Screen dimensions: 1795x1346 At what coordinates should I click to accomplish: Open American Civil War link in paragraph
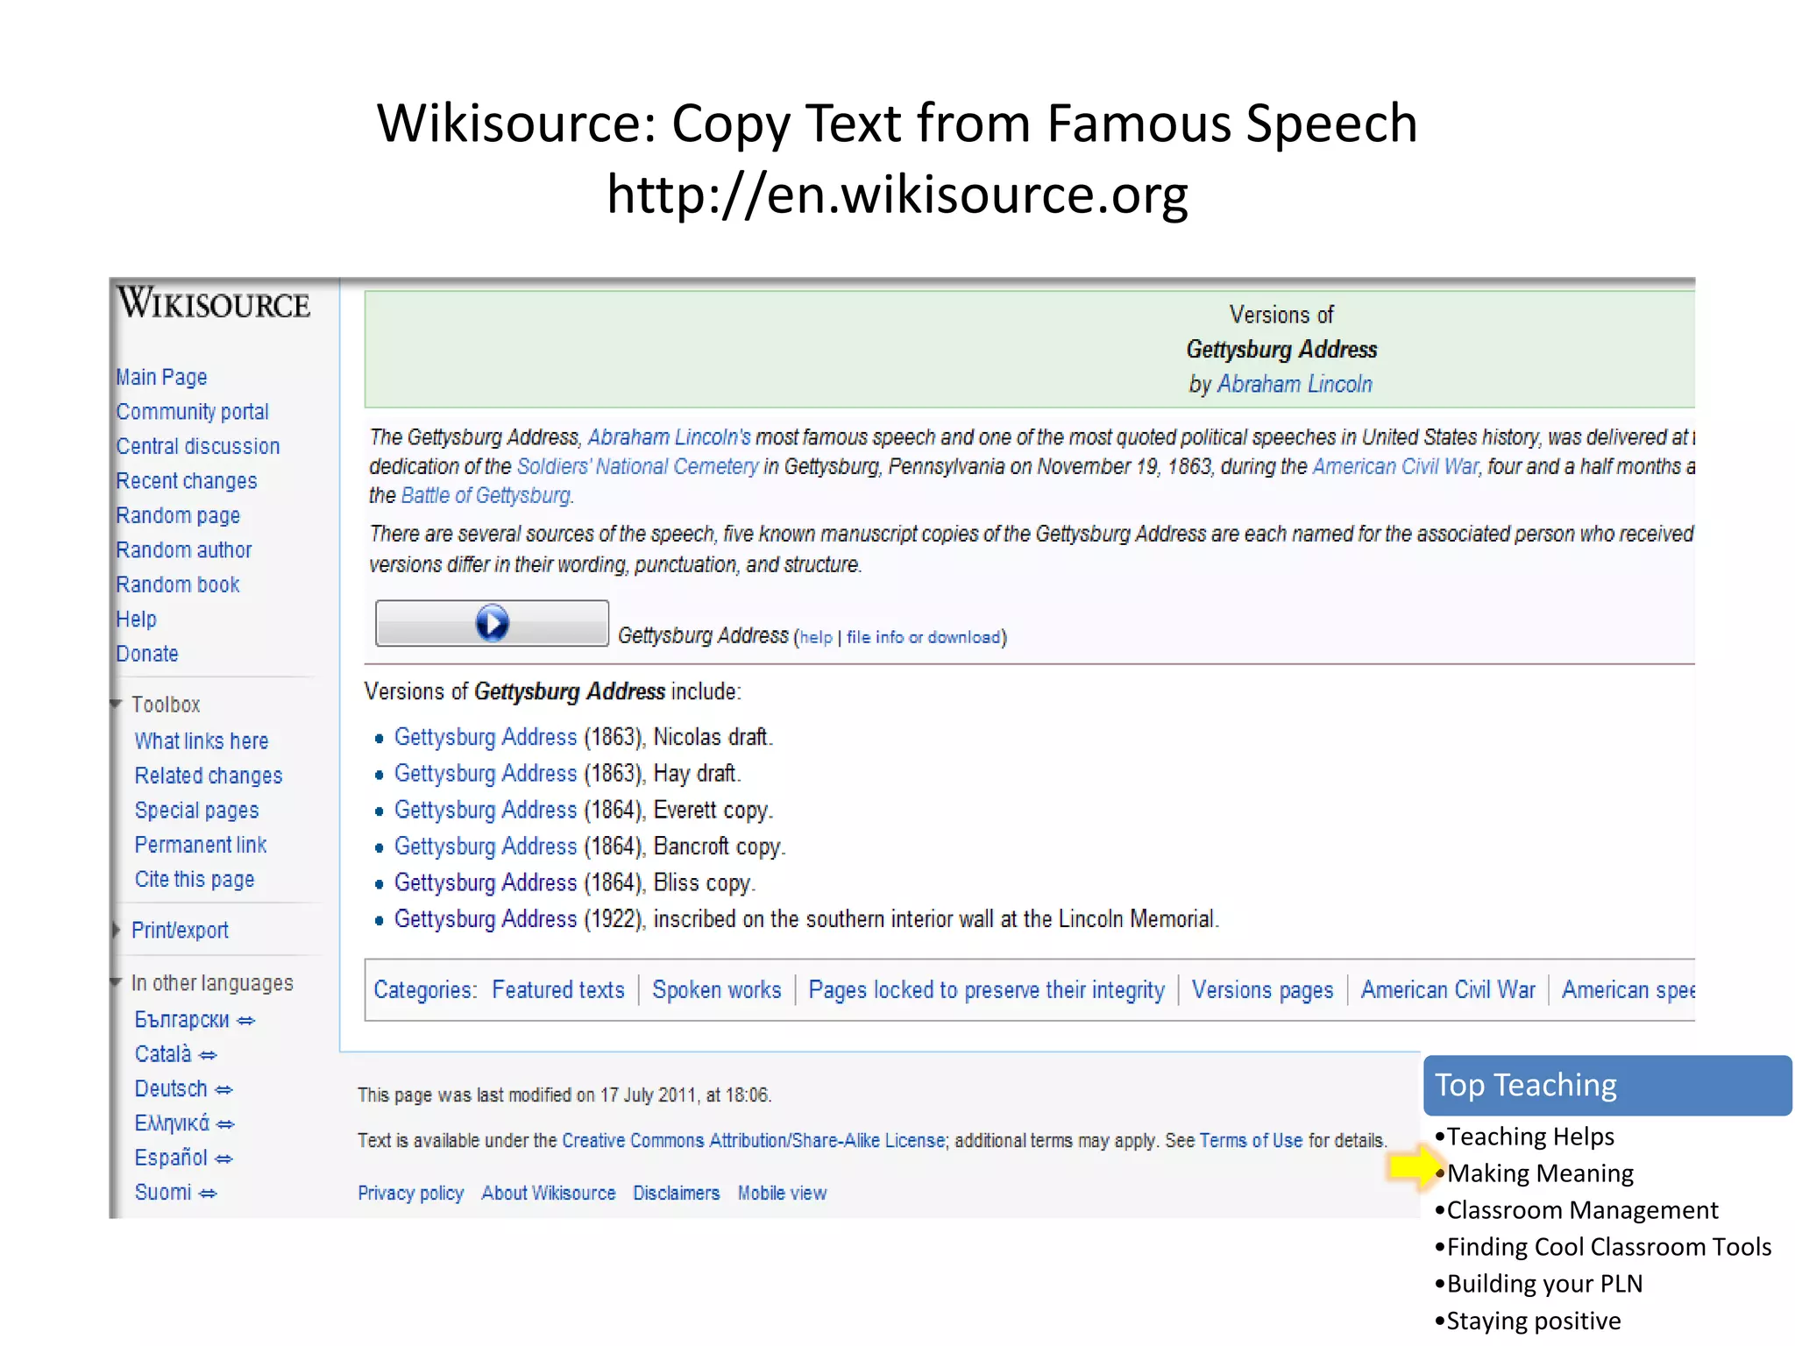tap(1395, 466)
